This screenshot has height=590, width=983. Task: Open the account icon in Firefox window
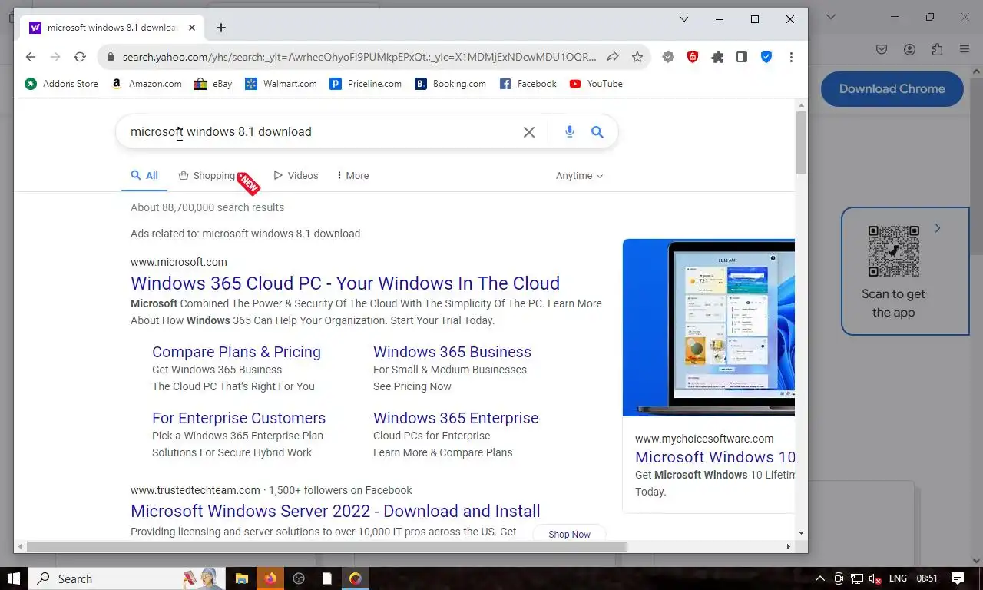point(910,49)
